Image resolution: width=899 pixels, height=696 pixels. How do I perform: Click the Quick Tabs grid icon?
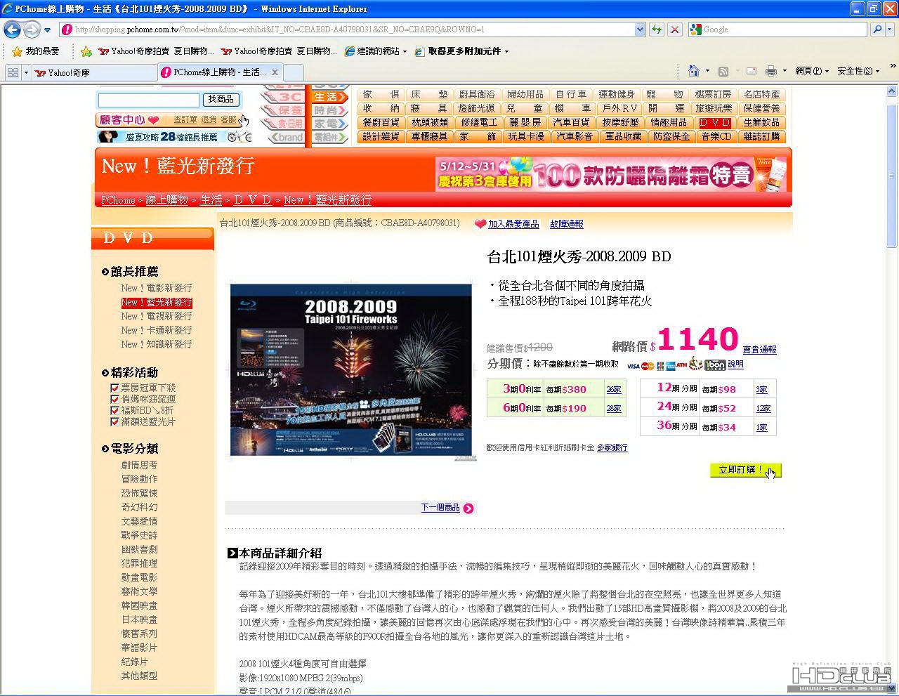tap(13, 72)
